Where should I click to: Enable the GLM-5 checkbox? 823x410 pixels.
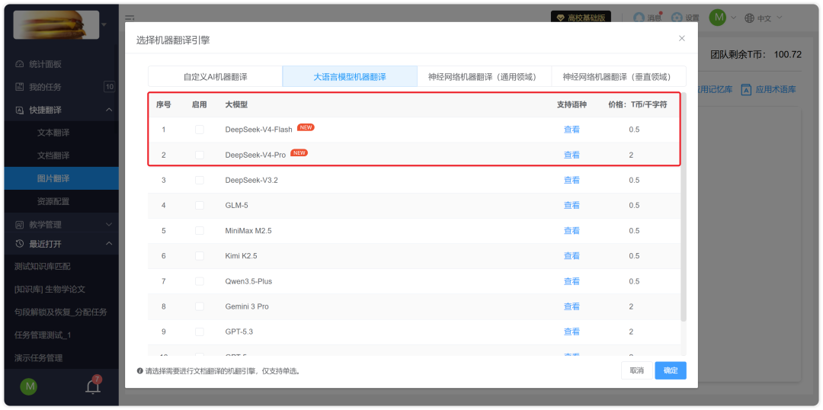pyautogui.click(x=200, y=205)
